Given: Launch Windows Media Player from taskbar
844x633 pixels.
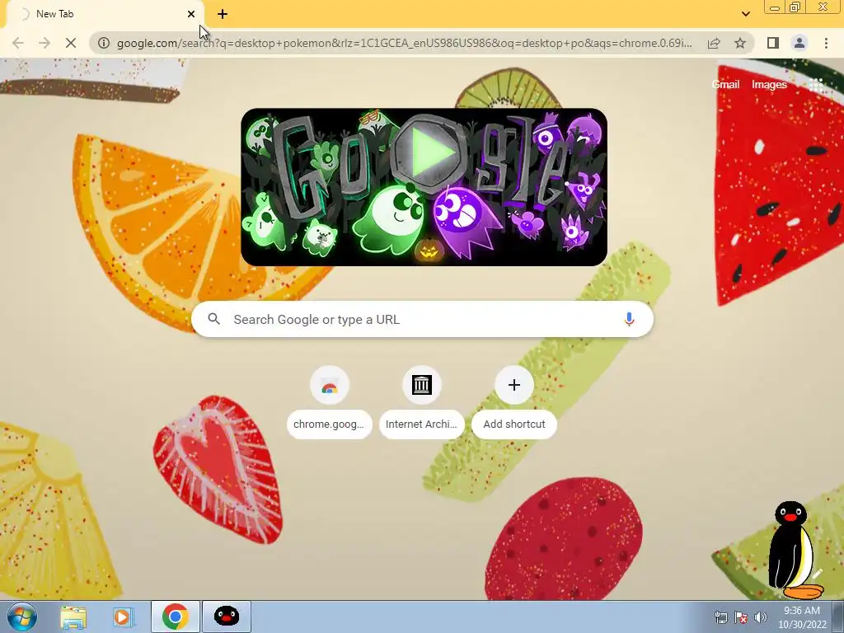Looking at the screenshot, I should (x=123, y=617).
